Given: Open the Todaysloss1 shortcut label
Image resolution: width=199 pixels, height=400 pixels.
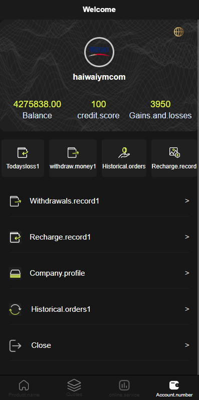Looking at the screenshot, I should [23, 166].
